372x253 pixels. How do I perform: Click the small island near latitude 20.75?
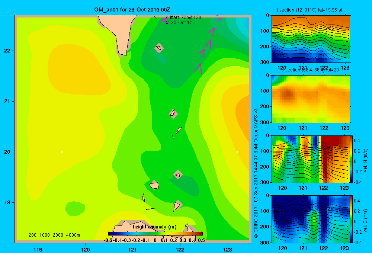[x=173, y=114]
